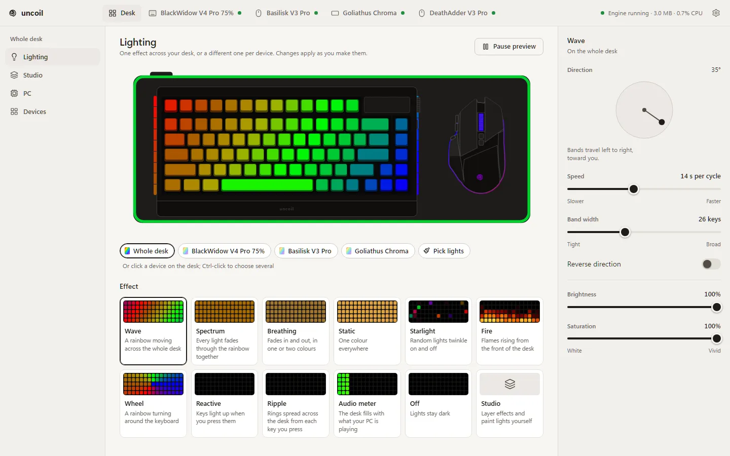Viewport: 730px width, 456px height.
Task: Open the Goliathus Chroma device tab
Action: 368,13
